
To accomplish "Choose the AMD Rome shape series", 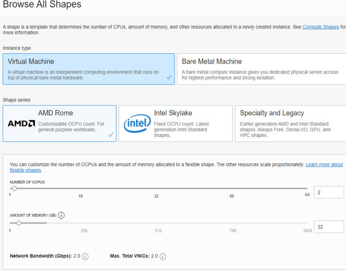I will (59, 123).
